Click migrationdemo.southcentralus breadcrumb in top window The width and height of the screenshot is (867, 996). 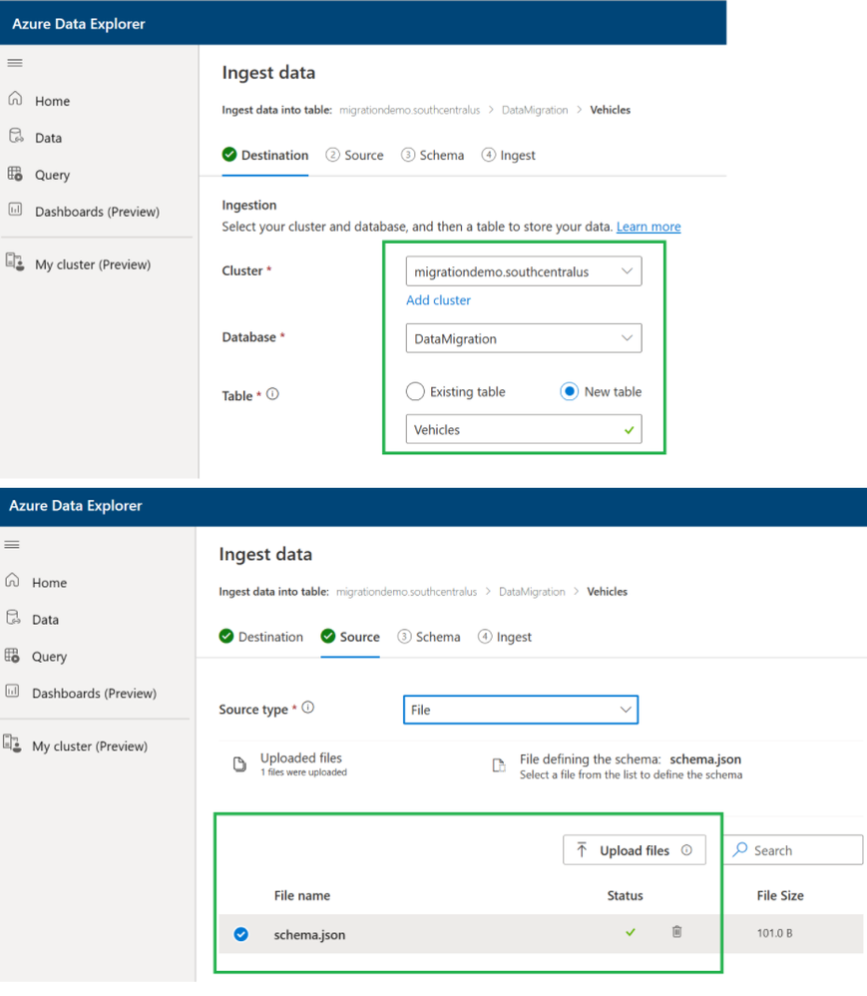pyautogui.click(x=410, y=110)
